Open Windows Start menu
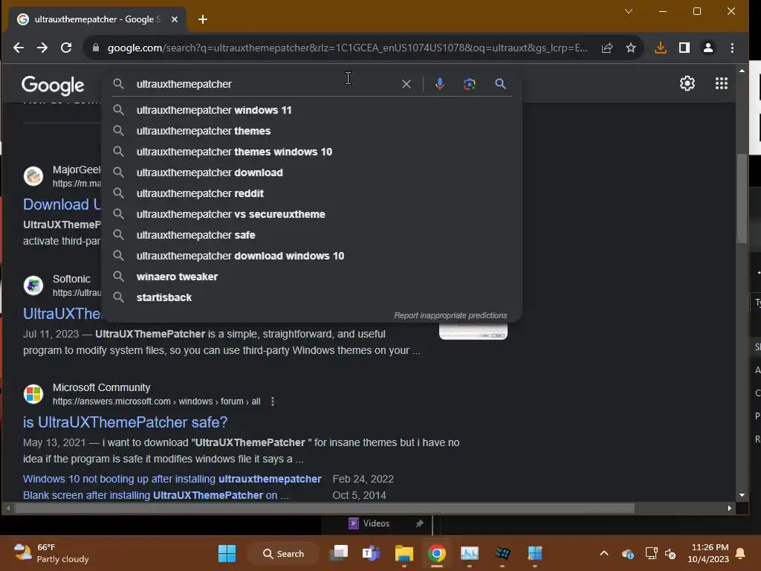Viewport: 761px width, 571px height. [227, 553]
